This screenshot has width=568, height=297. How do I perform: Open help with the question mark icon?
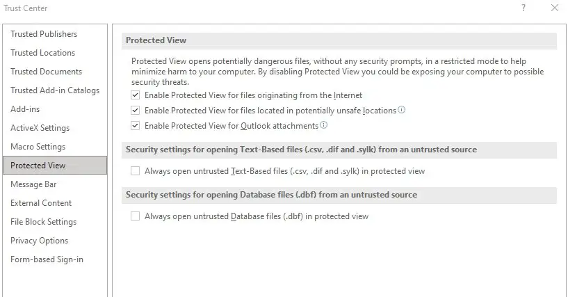pyautogui.click(x=524, y=8)
